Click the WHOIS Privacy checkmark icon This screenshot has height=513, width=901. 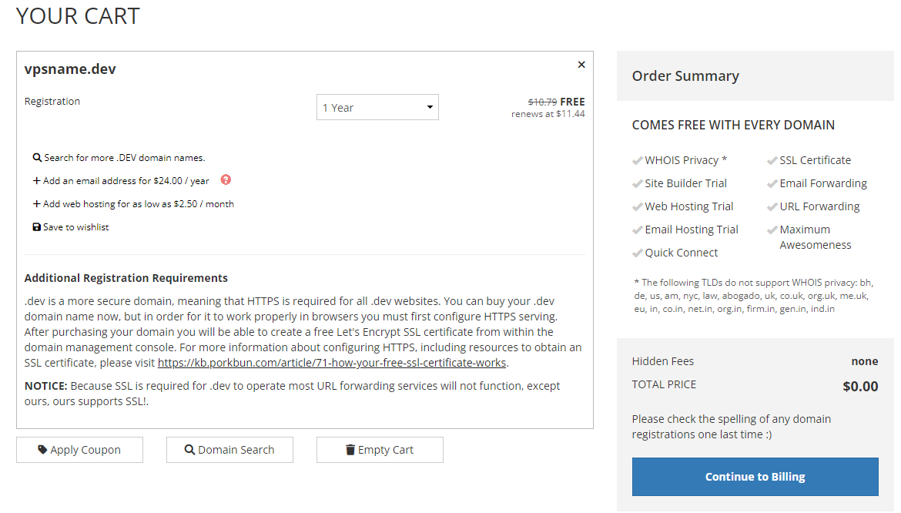tap(637, 161)
